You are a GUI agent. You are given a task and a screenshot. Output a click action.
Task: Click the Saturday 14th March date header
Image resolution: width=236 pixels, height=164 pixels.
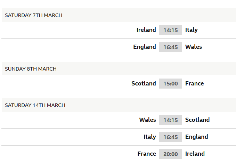pos(35,105)
